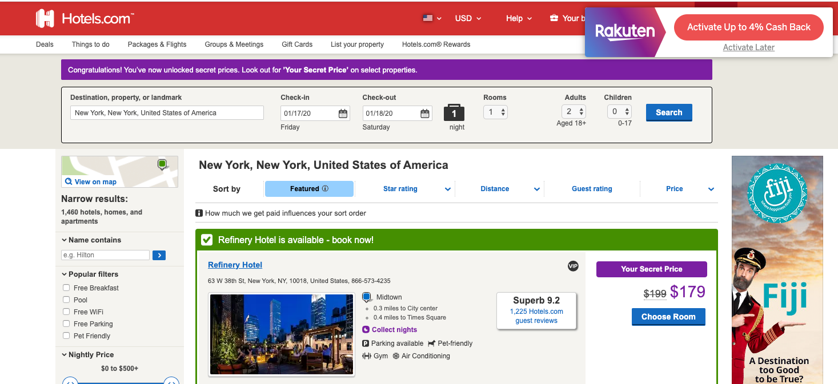838x384 pixels.
Task: Open the Packages & Flights menu item
Action: click(x=157, y=45)
